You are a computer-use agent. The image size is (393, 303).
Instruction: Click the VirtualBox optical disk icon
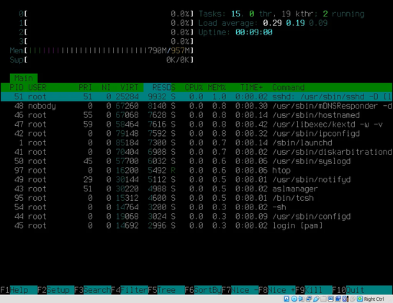(x=294, y=299)
